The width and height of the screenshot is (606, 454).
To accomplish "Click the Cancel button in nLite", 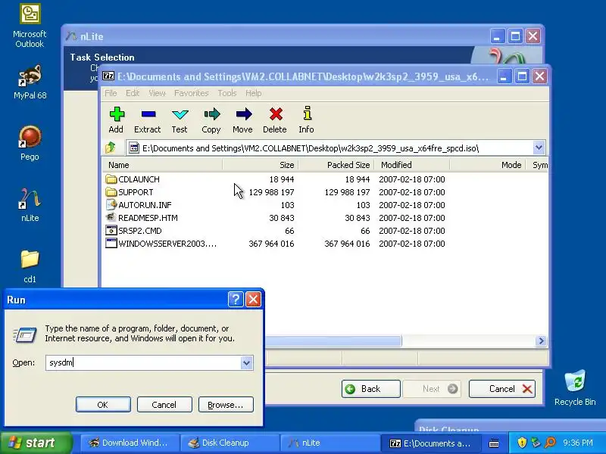I will [x=502, y=389].
